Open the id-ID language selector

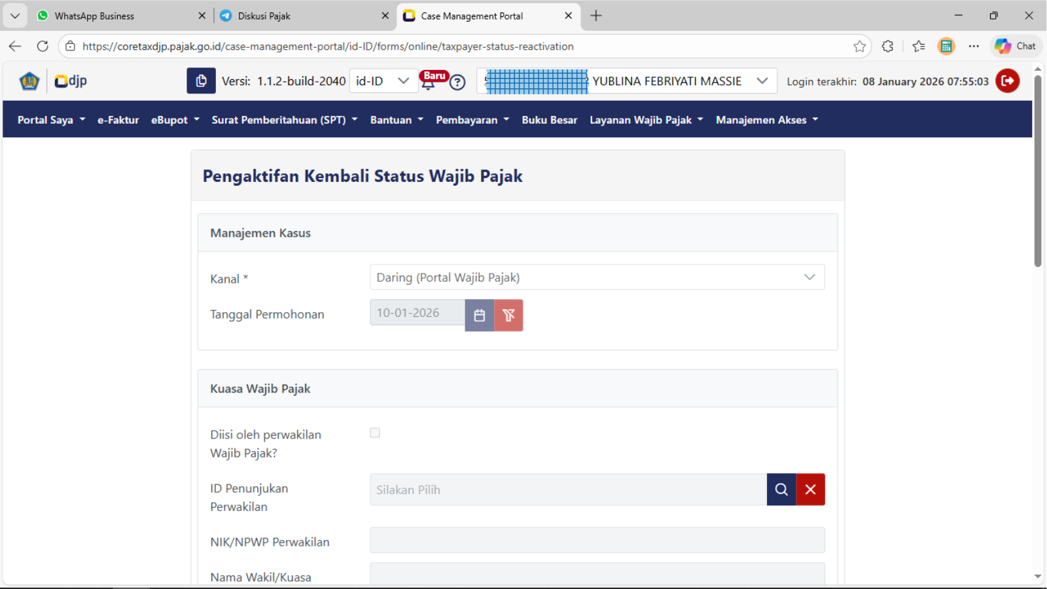pos(383,81)
